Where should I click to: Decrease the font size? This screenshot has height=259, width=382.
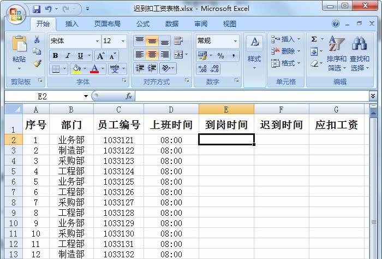pyautogui.click(x=112, y=56)
